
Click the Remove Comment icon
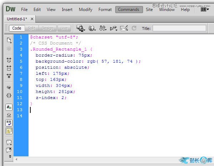point(9,150)
